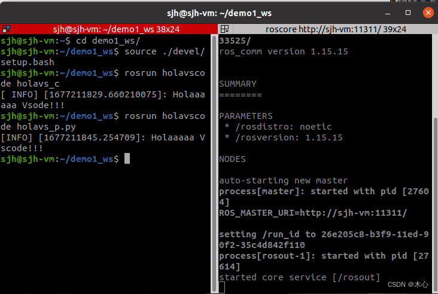Click 'process[rosout-1]: started with pid' line
Image resolution: width=438 pixels, height=294 pixels.
pos(324,256)
